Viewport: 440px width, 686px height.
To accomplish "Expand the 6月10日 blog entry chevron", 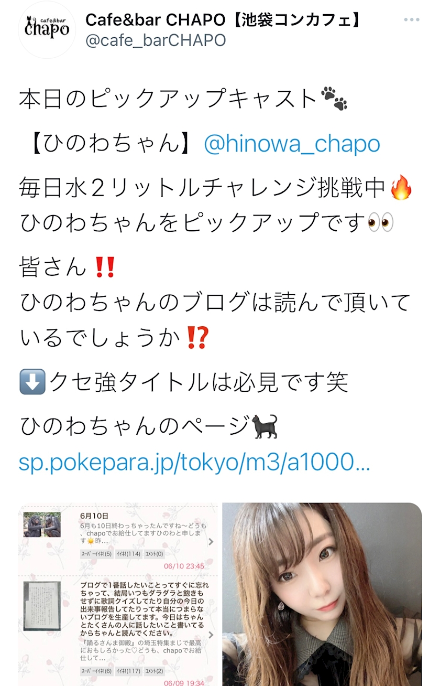I will [211, 542].
